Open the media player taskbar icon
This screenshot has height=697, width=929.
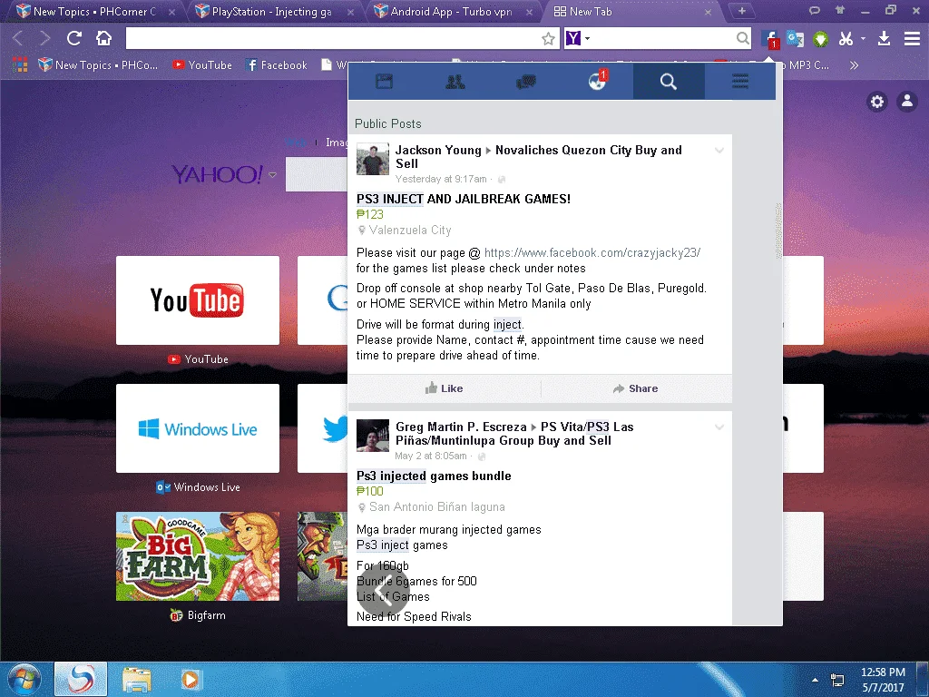coord(191,679)
